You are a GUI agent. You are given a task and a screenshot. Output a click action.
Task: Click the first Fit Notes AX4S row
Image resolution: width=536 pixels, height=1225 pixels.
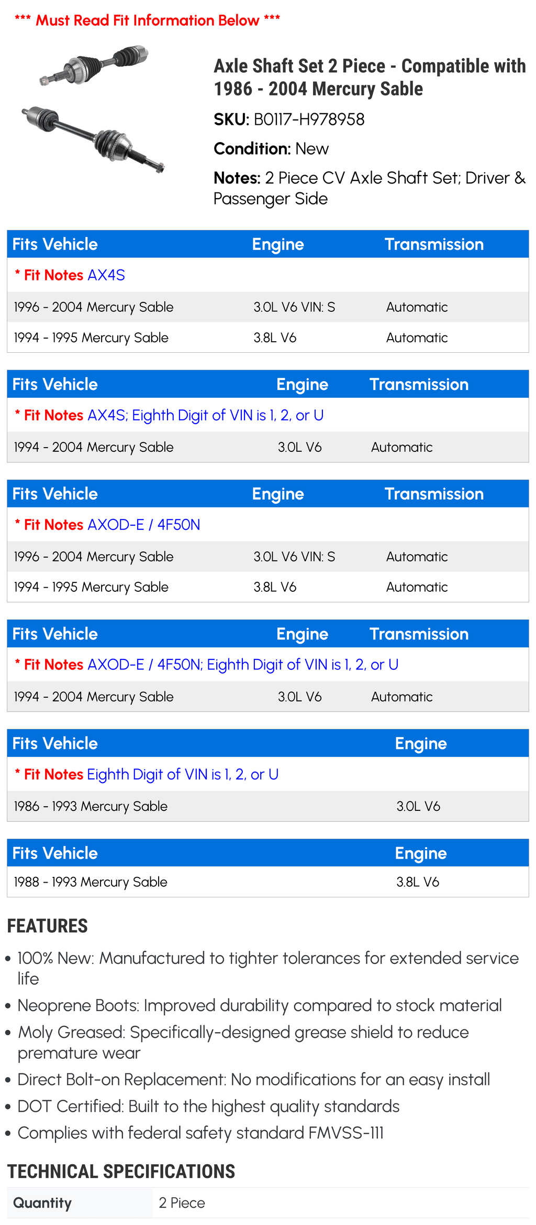[x=267, y=275]
